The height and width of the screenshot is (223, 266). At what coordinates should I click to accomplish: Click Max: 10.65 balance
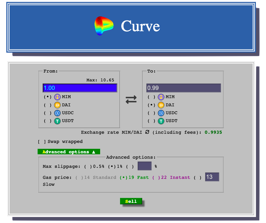[x=100, y=80]
